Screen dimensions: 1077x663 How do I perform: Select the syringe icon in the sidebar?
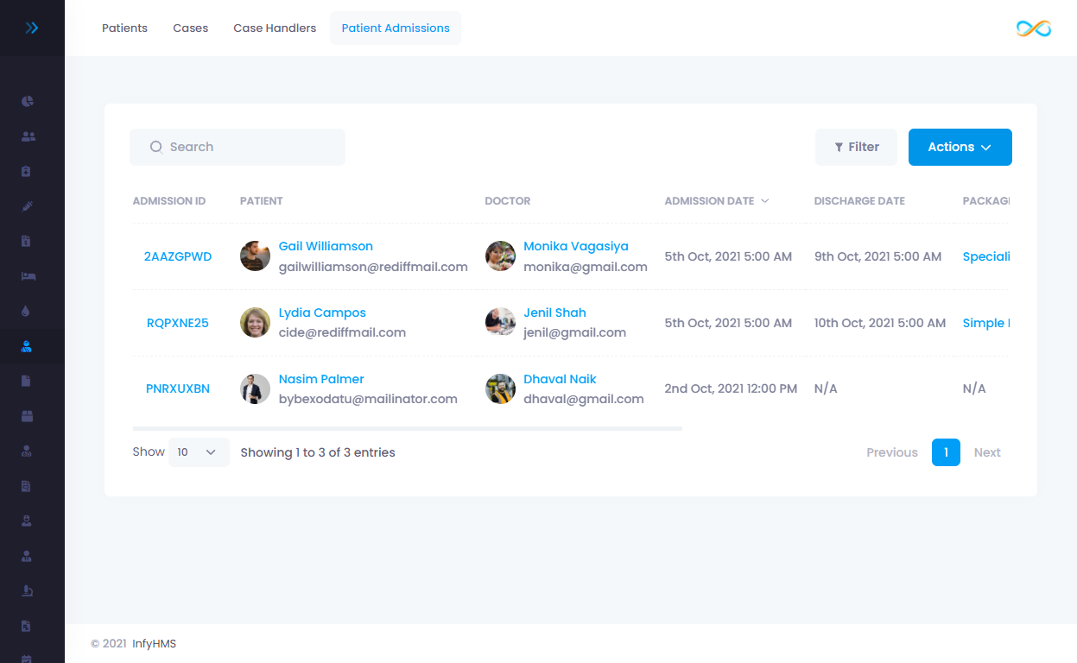tap(27, 205)
